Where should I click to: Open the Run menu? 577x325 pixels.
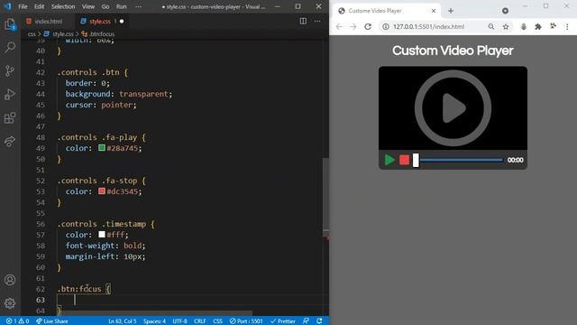click(x=121, y=6)
